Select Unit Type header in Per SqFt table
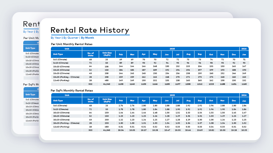This screenshot has width=273, height=153. pos(66,101)
